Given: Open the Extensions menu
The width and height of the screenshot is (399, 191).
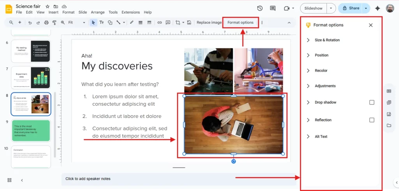Looking at the screenshot, I should coord(131,12).
